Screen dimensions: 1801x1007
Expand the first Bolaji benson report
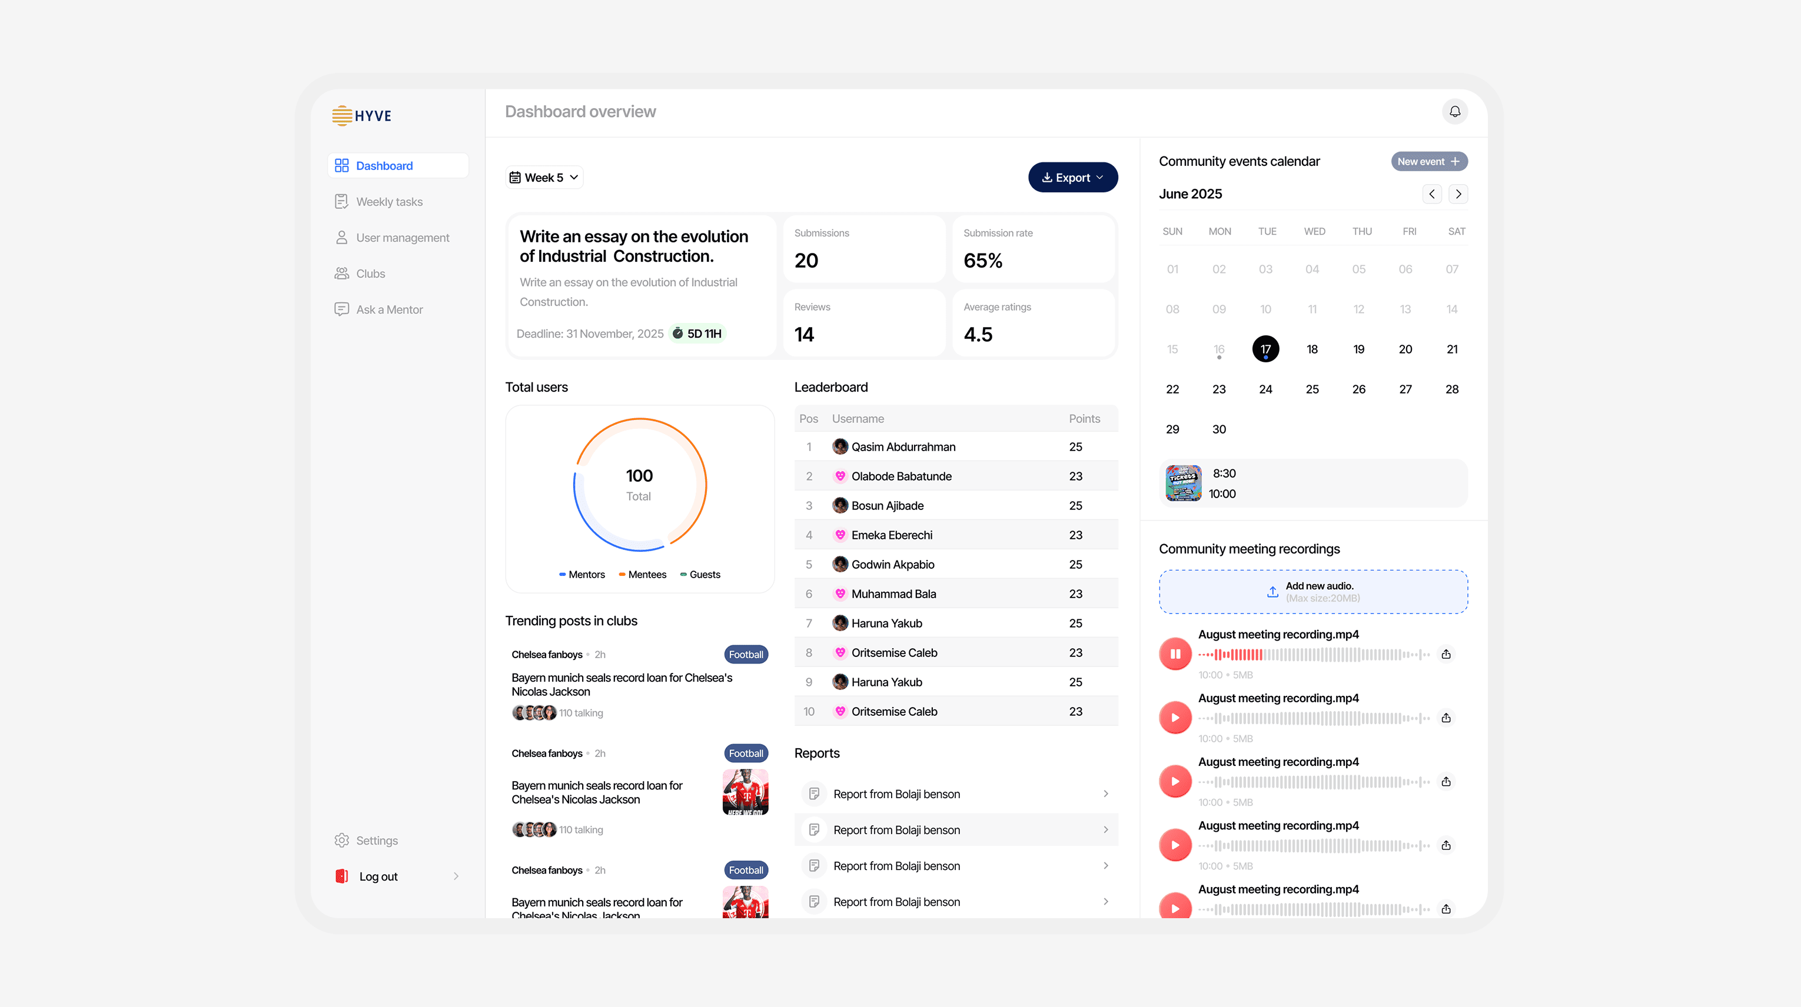pyautogui.click(x=1105, y=794)
